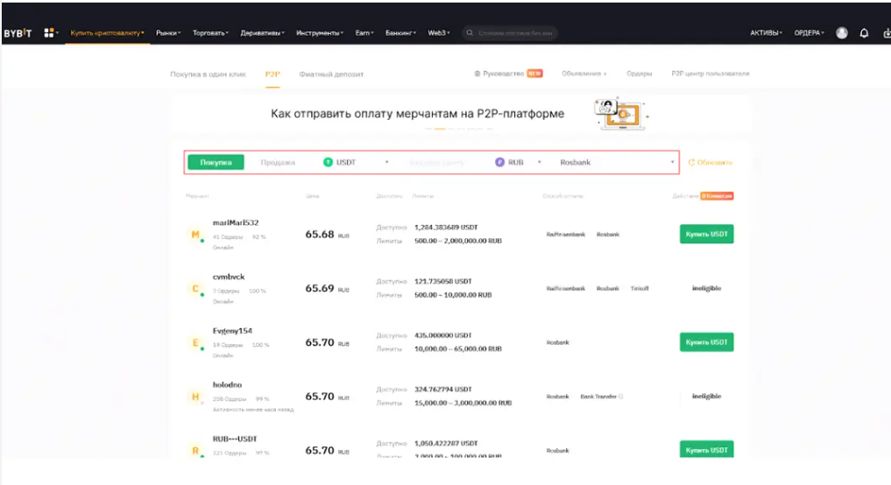The height and width of the screenshot is (485, 891).
Task: Open Evgeny154 merchant name
Action: point(232,331)
